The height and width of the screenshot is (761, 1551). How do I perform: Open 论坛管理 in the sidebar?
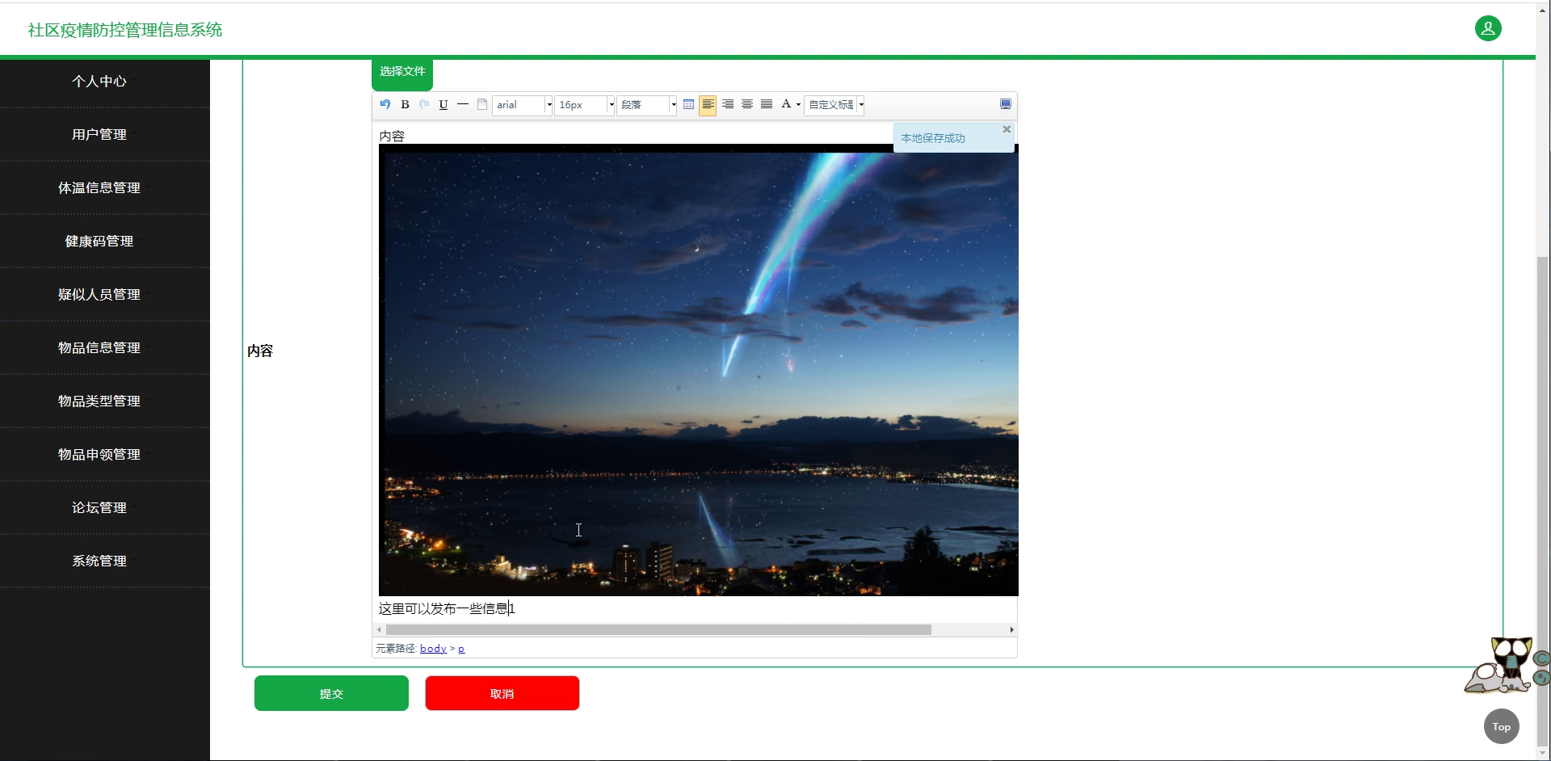coord(99,507)
